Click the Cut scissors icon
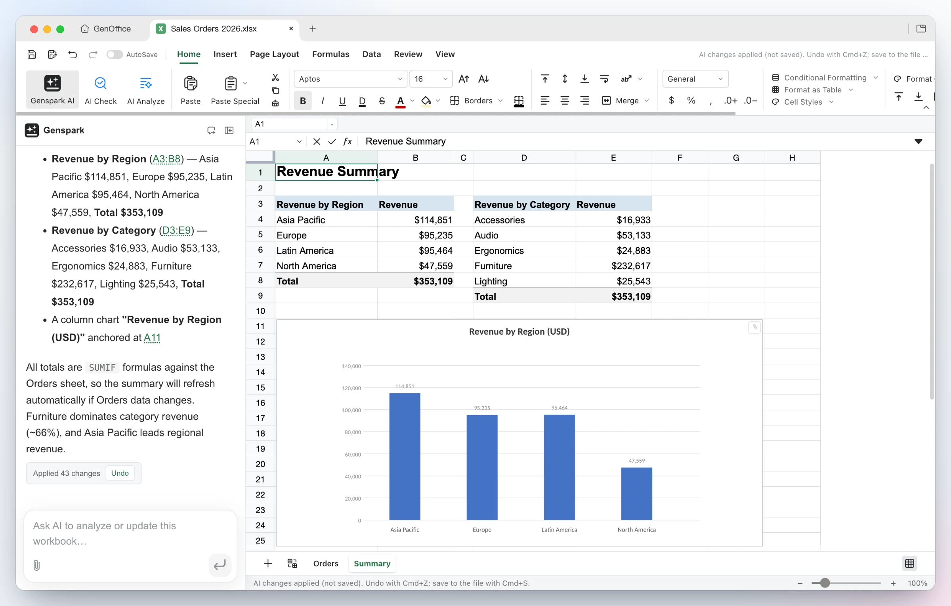The image size is (951, 606). coord(275,77)
